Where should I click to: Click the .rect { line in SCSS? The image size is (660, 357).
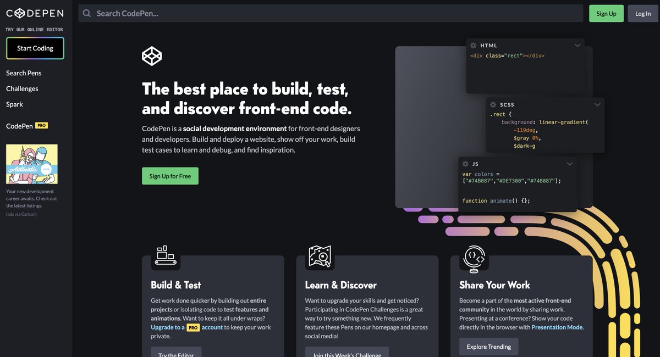(x=501, y=114)
